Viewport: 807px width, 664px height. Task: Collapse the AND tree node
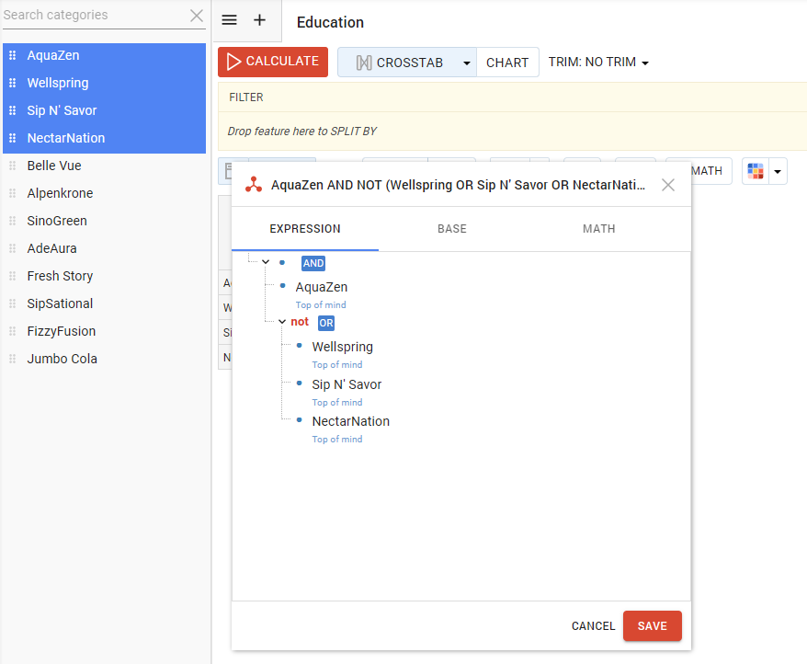click(266, 263)
